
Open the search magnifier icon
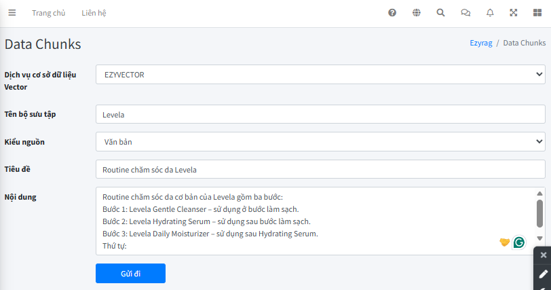pyautogui.click(x=440, y=13)
